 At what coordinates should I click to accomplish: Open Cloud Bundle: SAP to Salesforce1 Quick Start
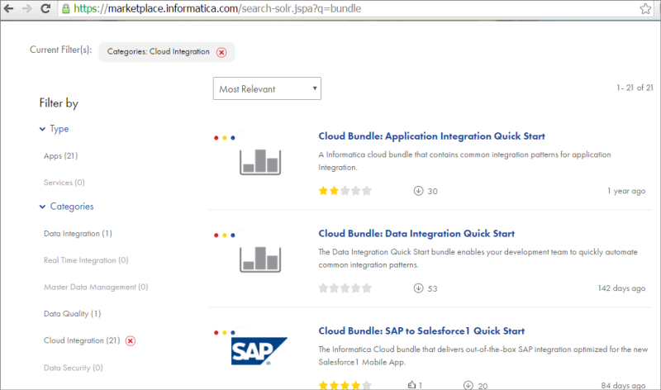click(x=421, y=331)
